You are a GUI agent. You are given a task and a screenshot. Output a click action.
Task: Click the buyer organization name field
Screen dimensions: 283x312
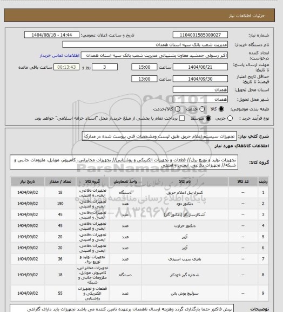pos(145,44)
